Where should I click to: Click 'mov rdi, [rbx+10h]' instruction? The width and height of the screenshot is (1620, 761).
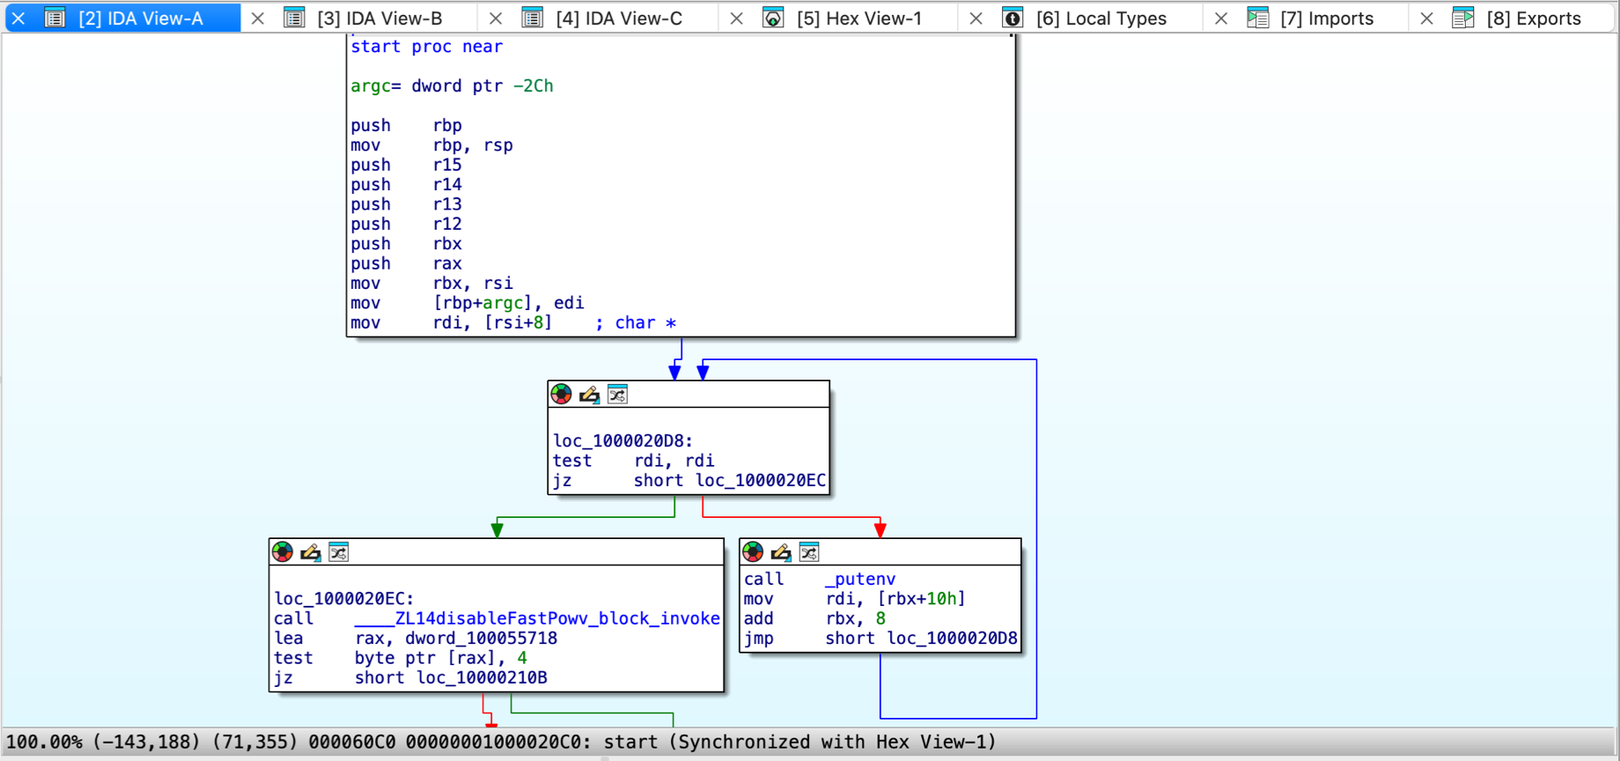click(855, 599)
